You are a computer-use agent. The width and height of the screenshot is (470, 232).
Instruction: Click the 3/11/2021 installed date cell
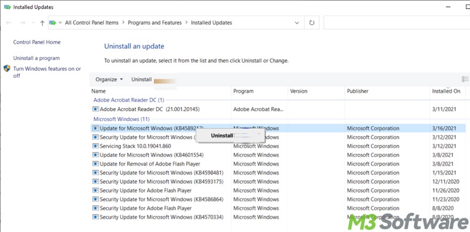444,109
